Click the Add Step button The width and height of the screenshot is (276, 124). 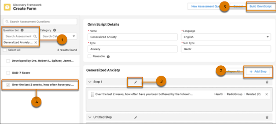click(258, 71)
